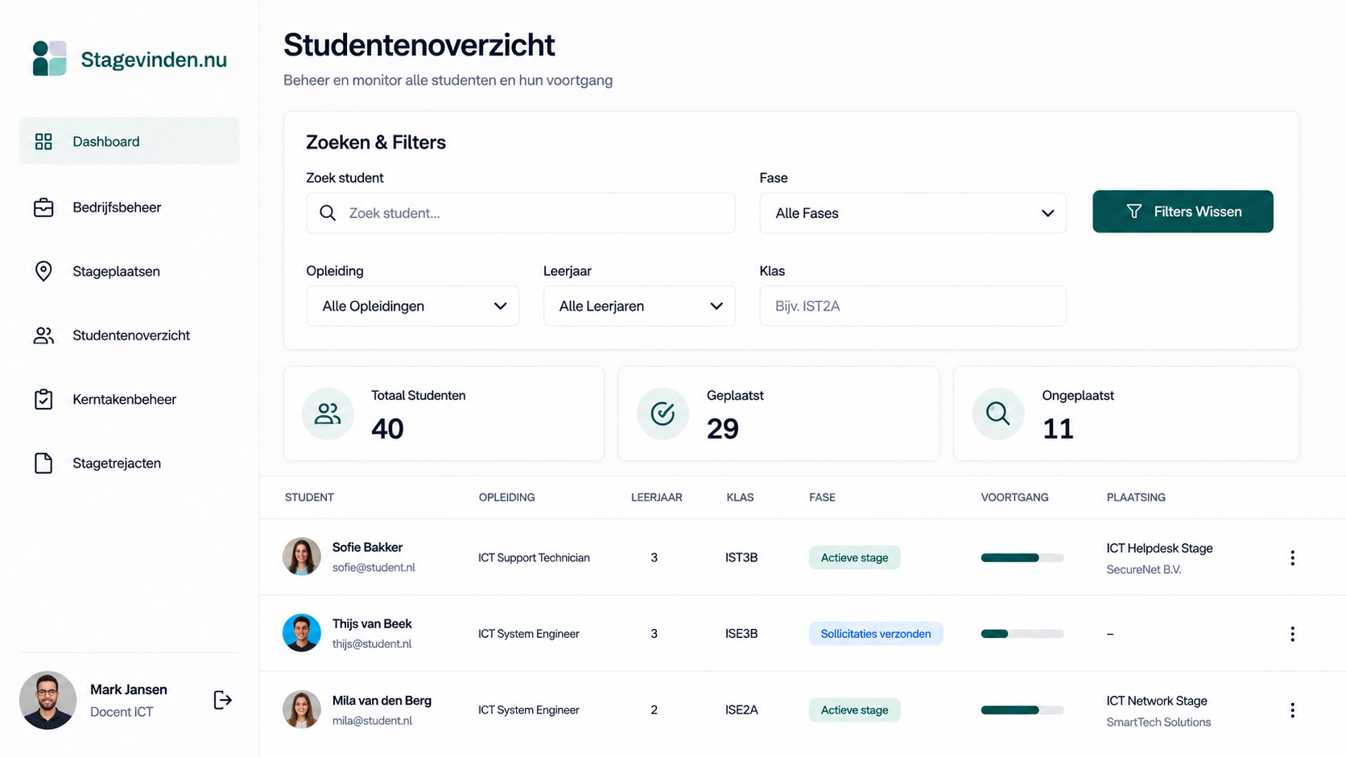Click the Dashboard grid icon
This screenshot has height=757, width=1346.
pos(43,142)
